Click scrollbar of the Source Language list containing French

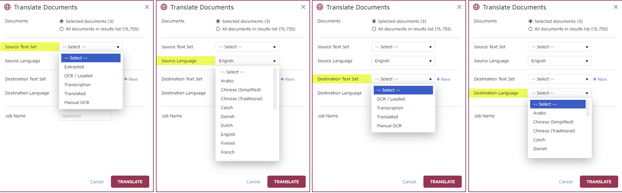tap(276, 89)
